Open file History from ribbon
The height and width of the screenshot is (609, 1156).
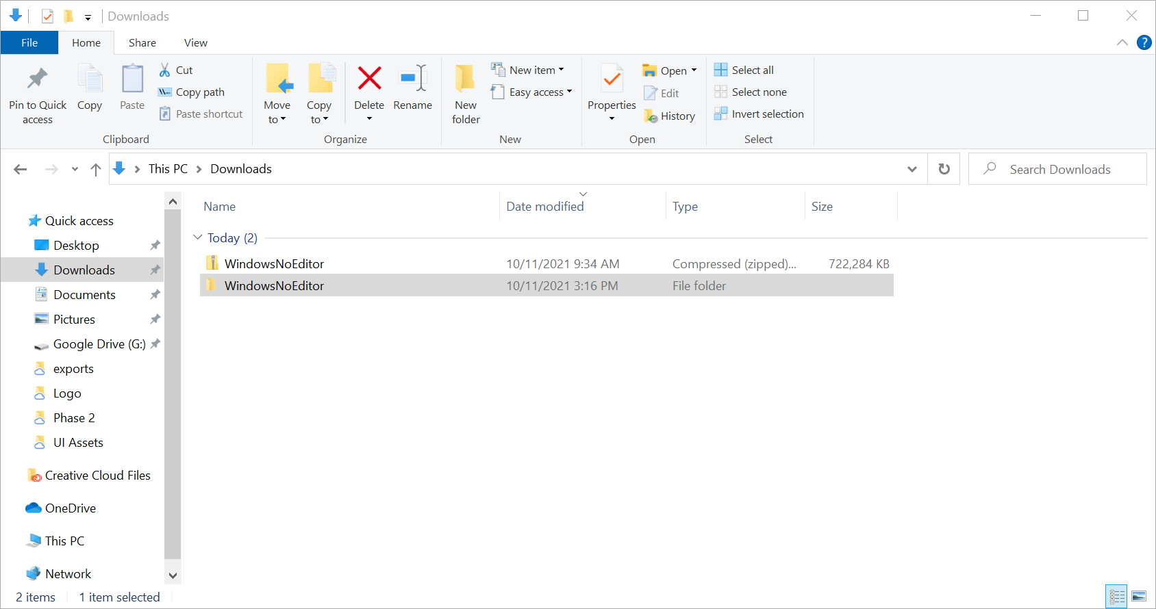tap(669, 116)
